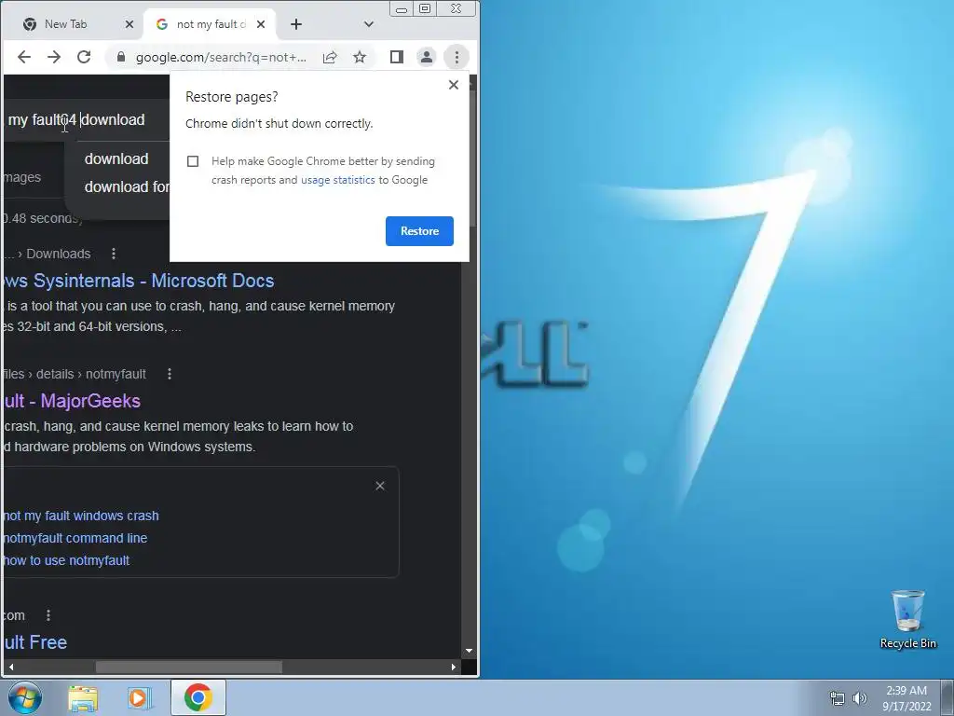Open Windows Explorer from taskbar
The image size is (954, 716).
[83, 697]
